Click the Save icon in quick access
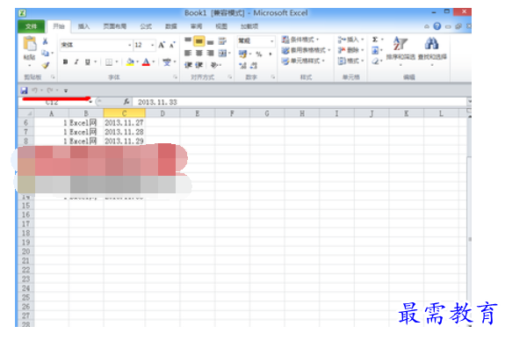This screenshot has width=505, height=341. (25, 91)
